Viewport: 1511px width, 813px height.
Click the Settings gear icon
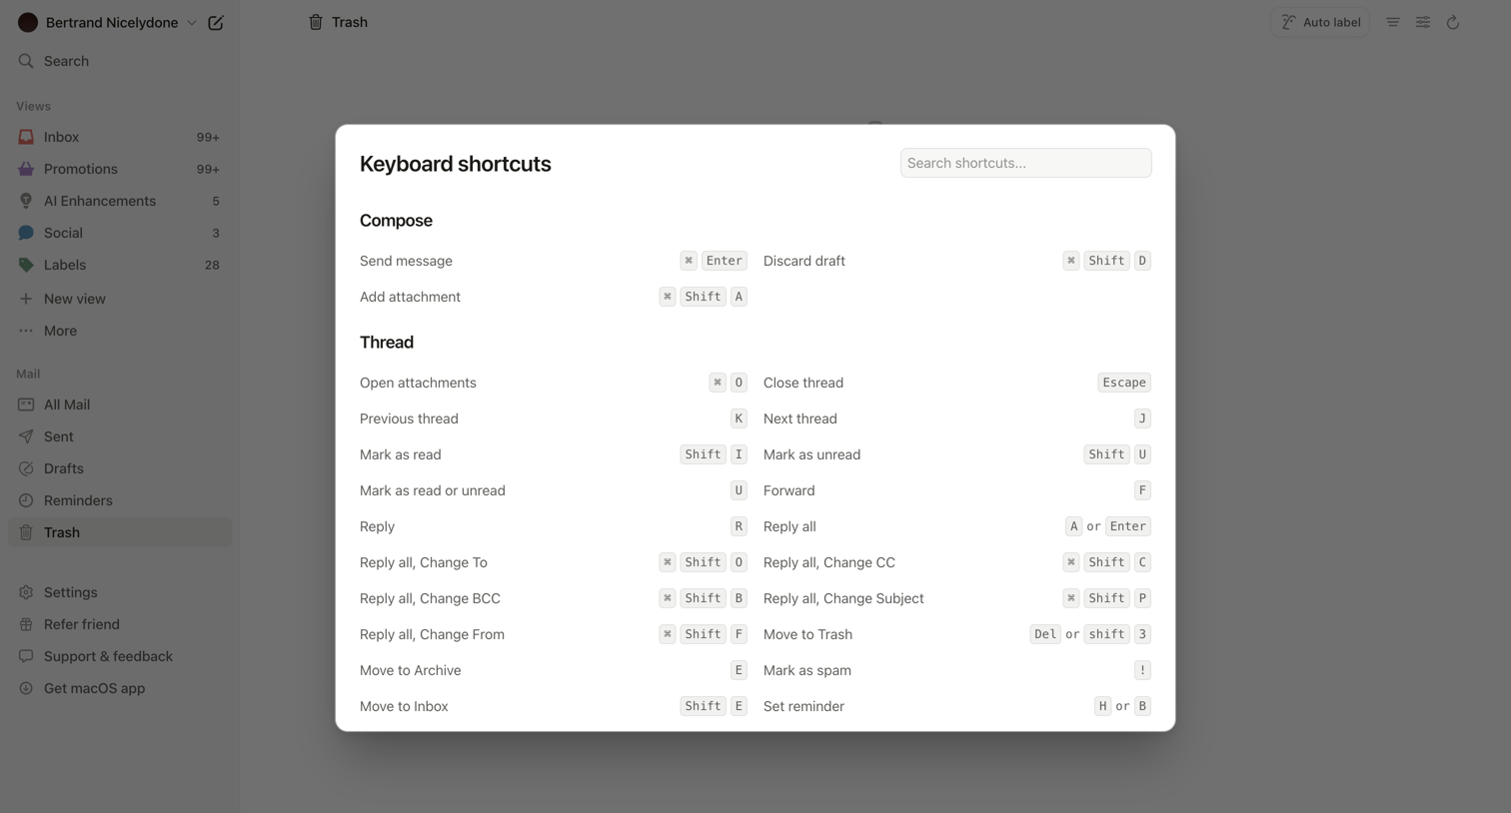click(x=26, y=592)
